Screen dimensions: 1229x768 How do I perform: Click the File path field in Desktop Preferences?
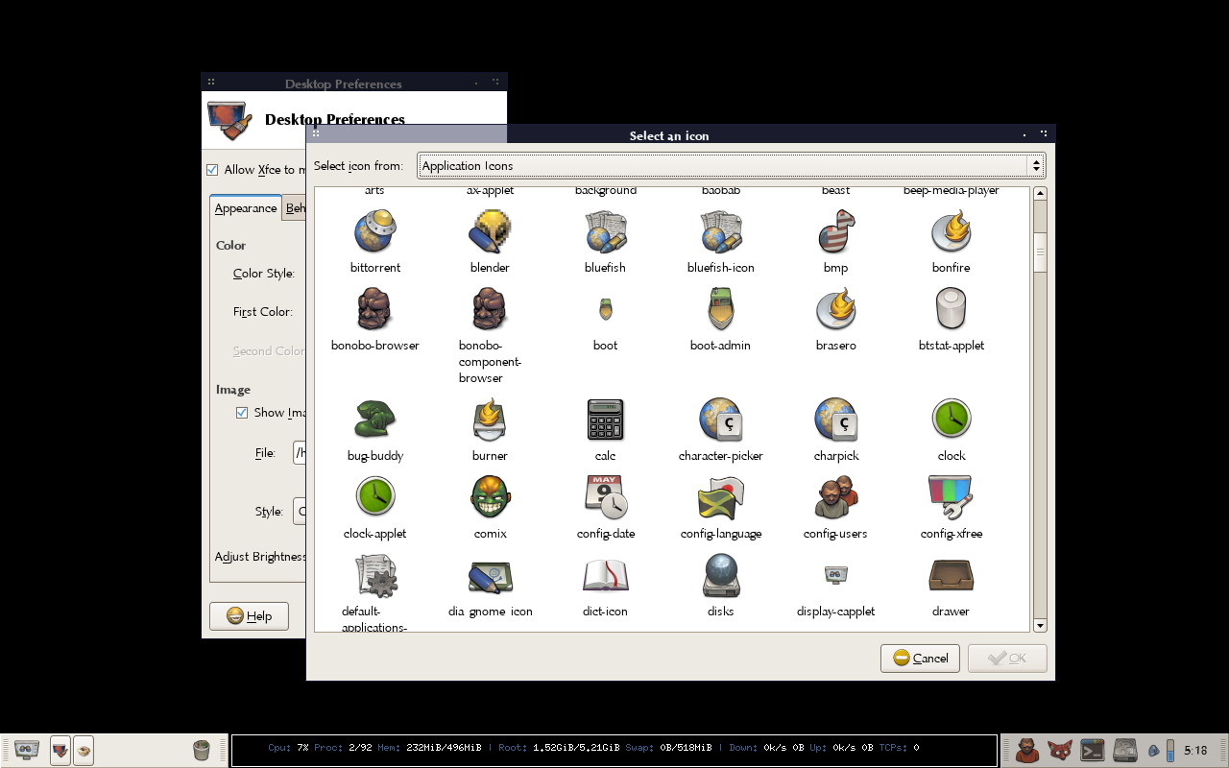[300, 452]
